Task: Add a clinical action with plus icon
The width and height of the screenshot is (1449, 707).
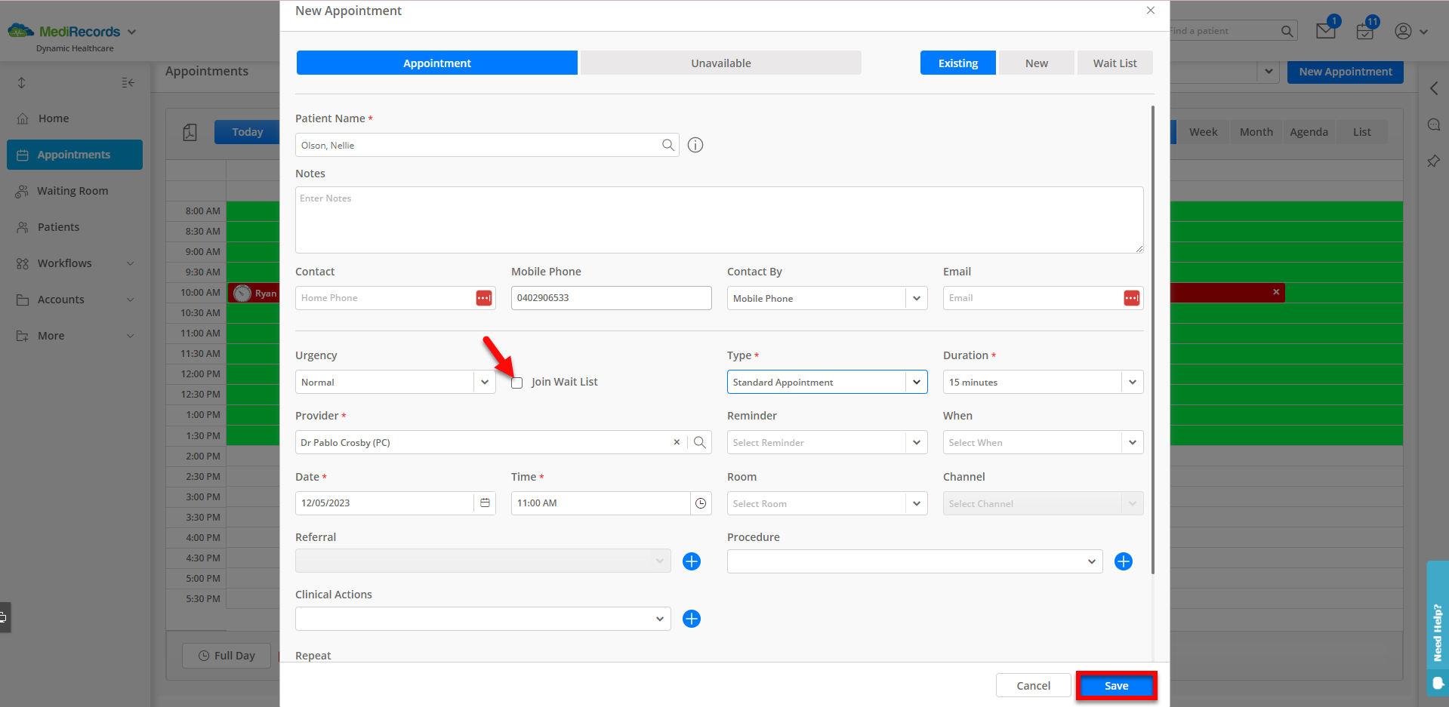Action: [x=692, y=619]
